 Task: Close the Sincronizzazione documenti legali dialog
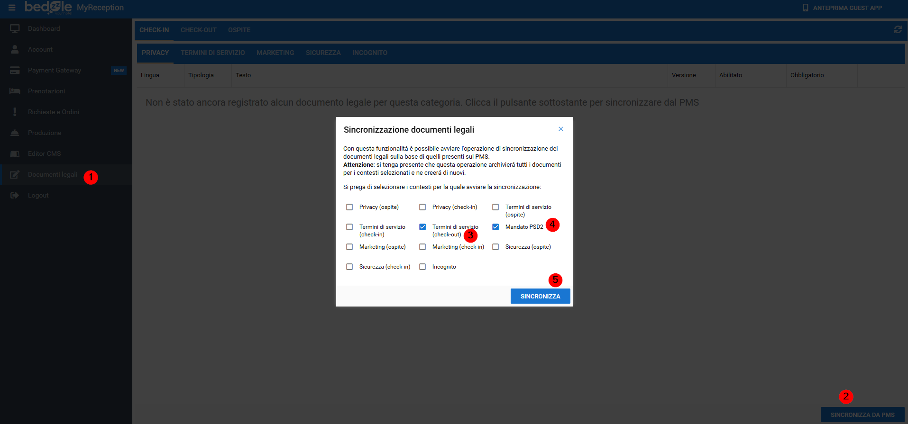tap(561, 129)
